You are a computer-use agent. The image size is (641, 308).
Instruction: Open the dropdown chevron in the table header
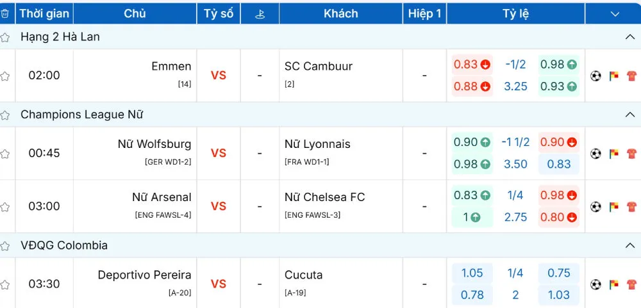615,13
